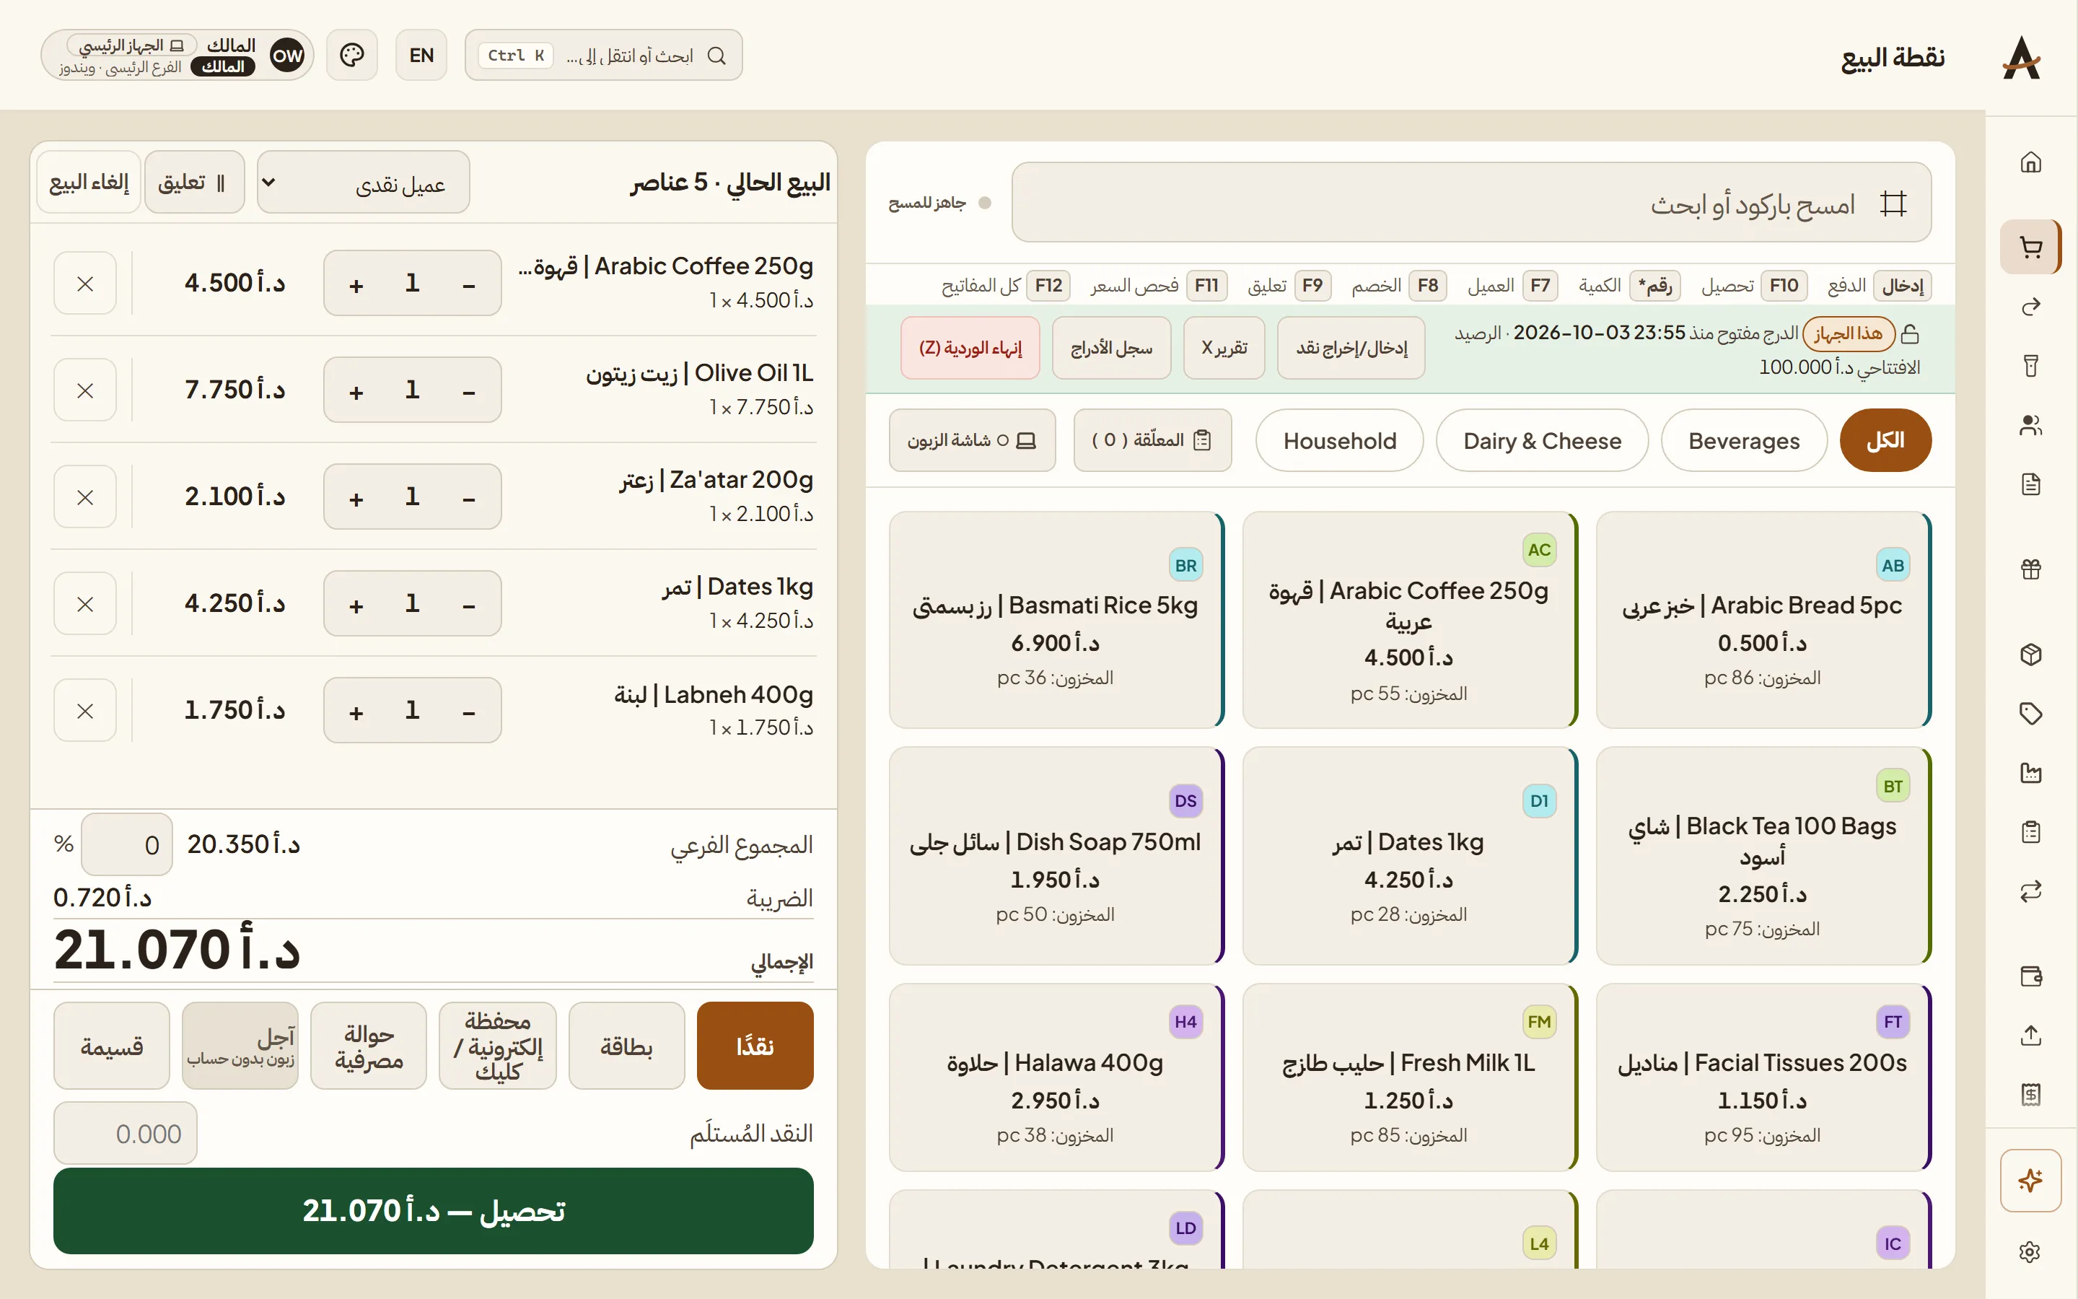The width and height of the screenshot is (2078, 1299).
Task: Increase Olive Oil 1L quantity
Action: pyautogui.click(x=356, y=391)
